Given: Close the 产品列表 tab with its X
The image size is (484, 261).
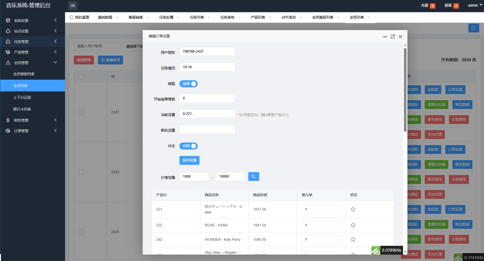Looking at the screenshot, I should [270, 17].
